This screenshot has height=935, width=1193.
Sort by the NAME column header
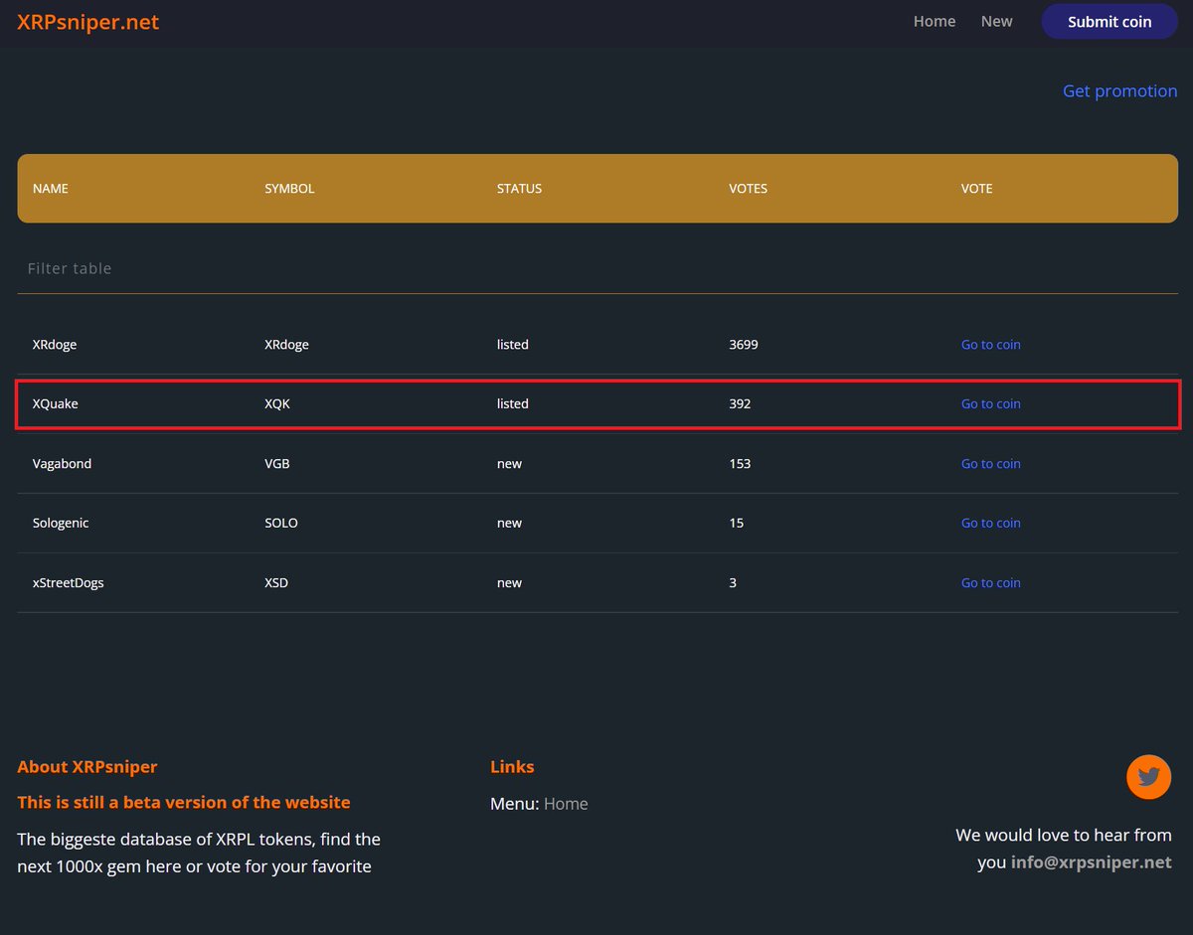click(x=51, y=188)
